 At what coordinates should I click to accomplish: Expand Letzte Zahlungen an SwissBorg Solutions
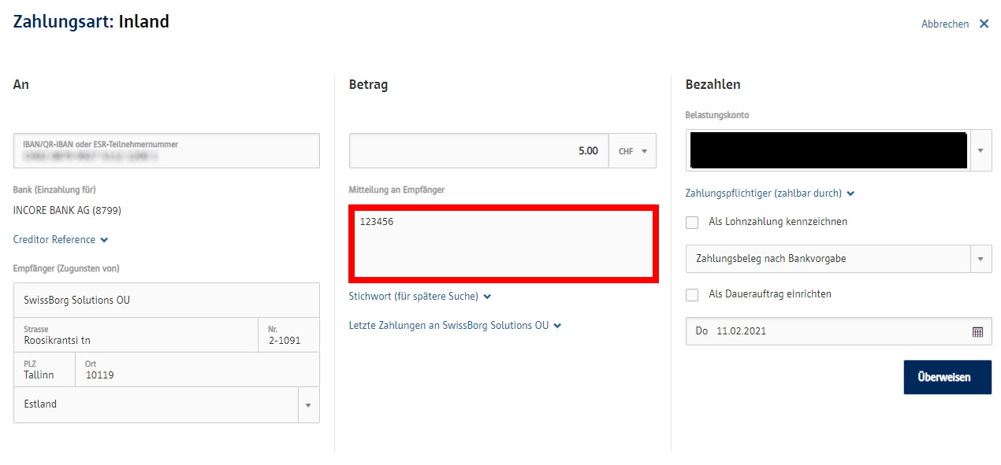pos(455,326)
